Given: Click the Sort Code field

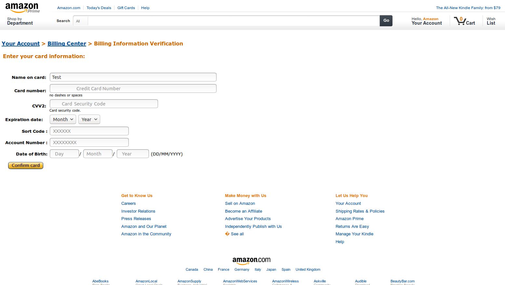Looking at the screenshot, I should tap(89, 131).
